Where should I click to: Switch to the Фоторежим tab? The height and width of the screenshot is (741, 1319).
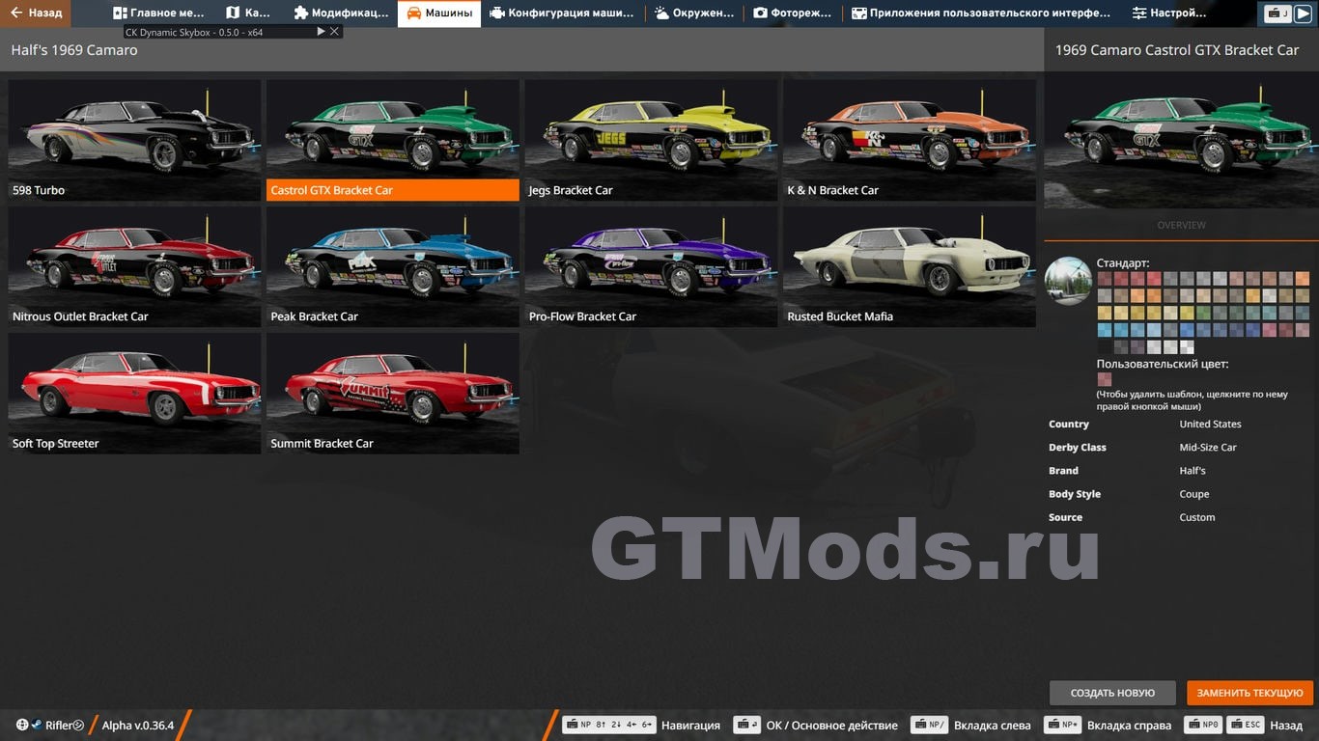coord(792,14)
